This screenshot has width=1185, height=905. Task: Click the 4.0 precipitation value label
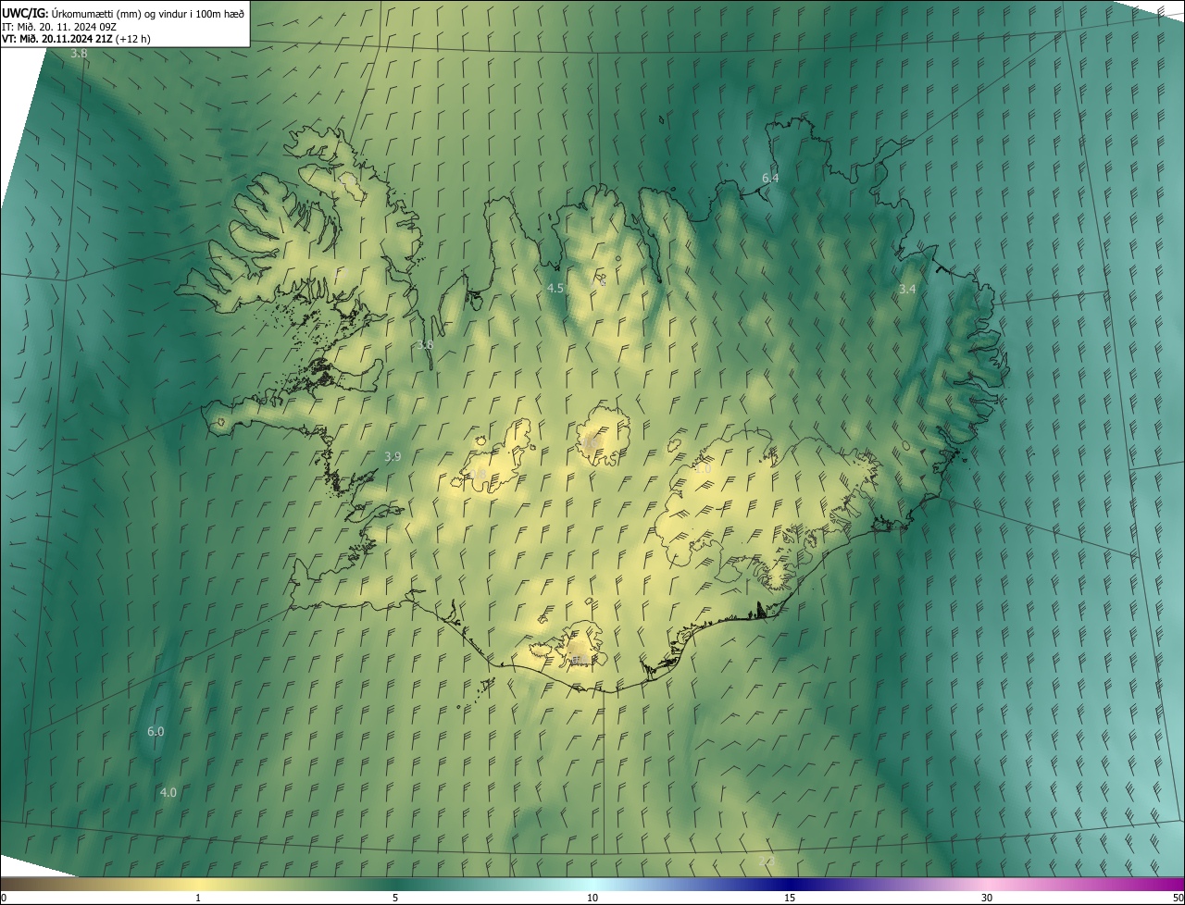(x=168, y=793)
